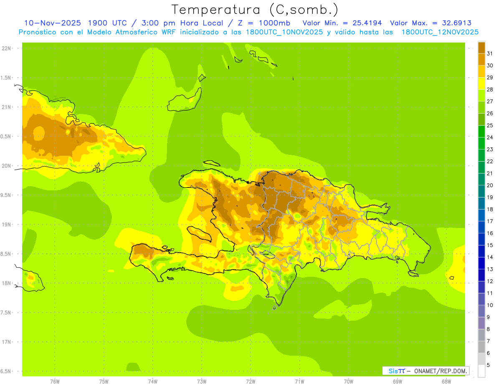Click the "68W" longitude label
The width and height of the screenshot is (501, 387).
point(446,382)
